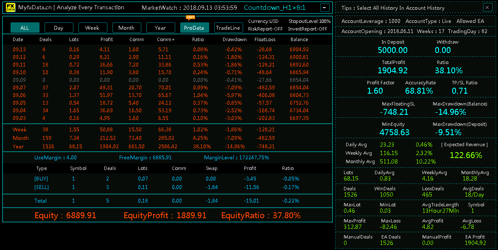Select the 09.13 date row
The image size is (498, 250).
coord(168,50)
